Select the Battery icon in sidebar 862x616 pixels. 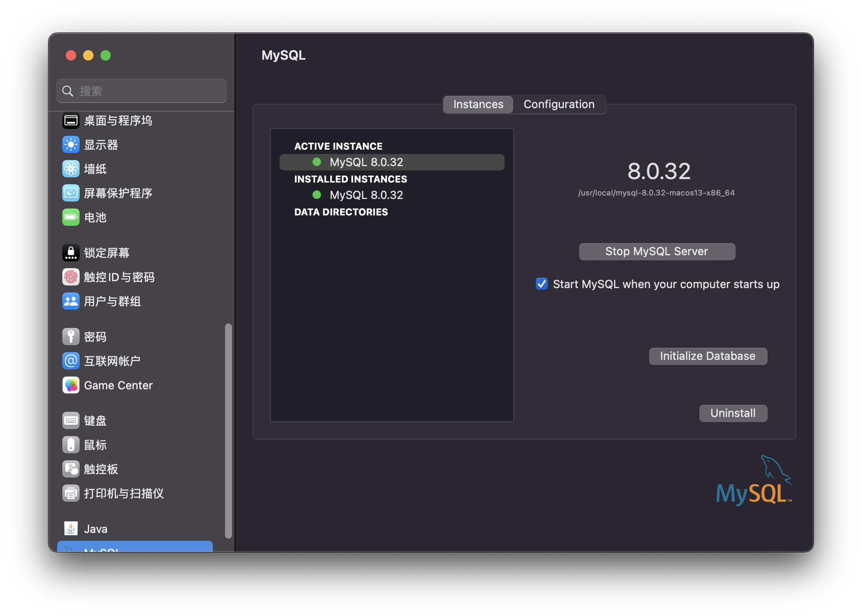tap(71, 217)
